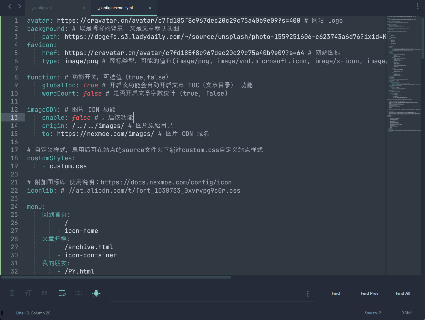Click the 'background' key on line 2
The height and width of the screenshot is (320, 425).
(x=46, y=29)
